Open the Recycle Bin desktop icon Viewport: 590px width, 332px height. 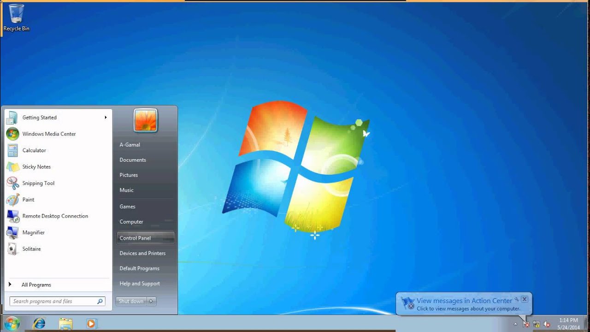coord(16,18)
